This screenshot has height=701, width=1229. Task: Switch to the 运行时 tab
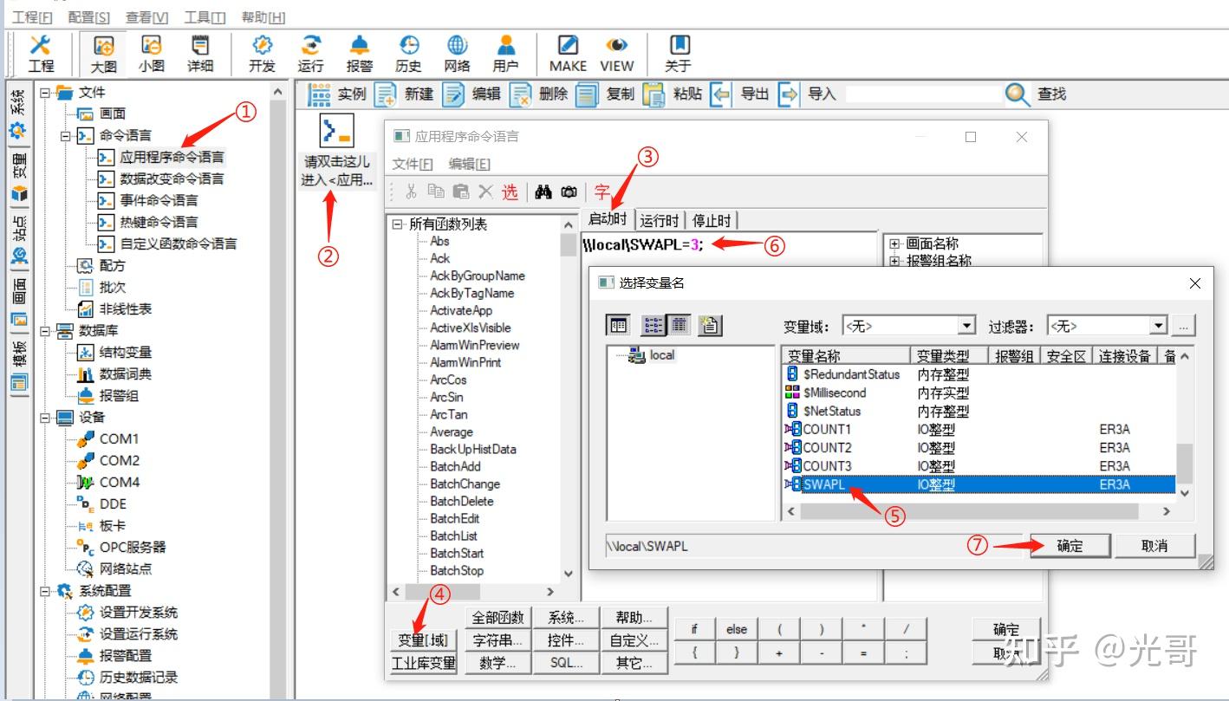659,219
